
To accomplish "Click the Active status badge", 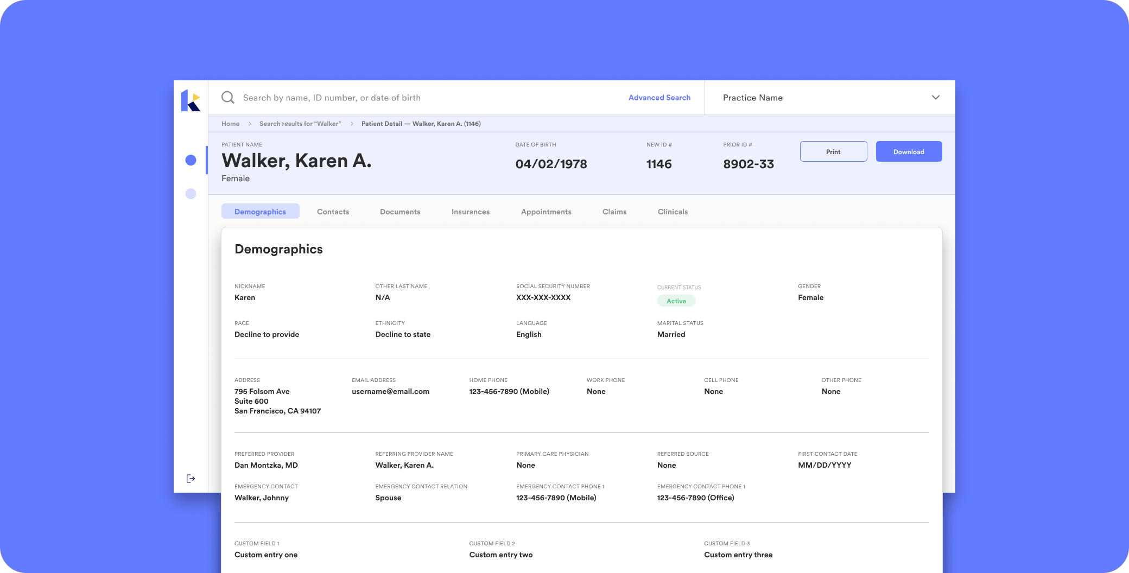I will (676, 301).
